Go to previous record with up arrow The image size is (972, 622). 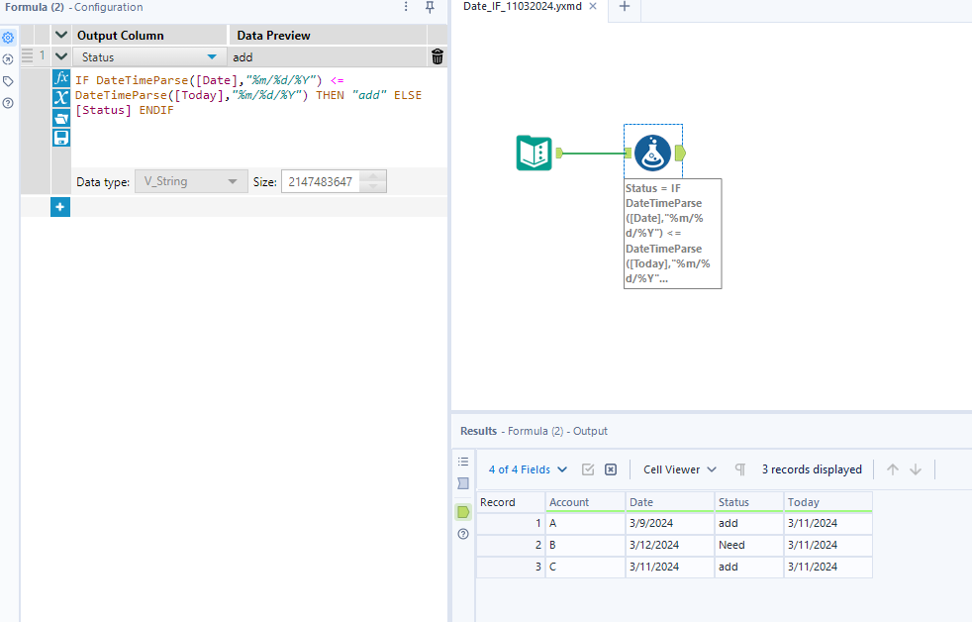(x=893, y=469)
